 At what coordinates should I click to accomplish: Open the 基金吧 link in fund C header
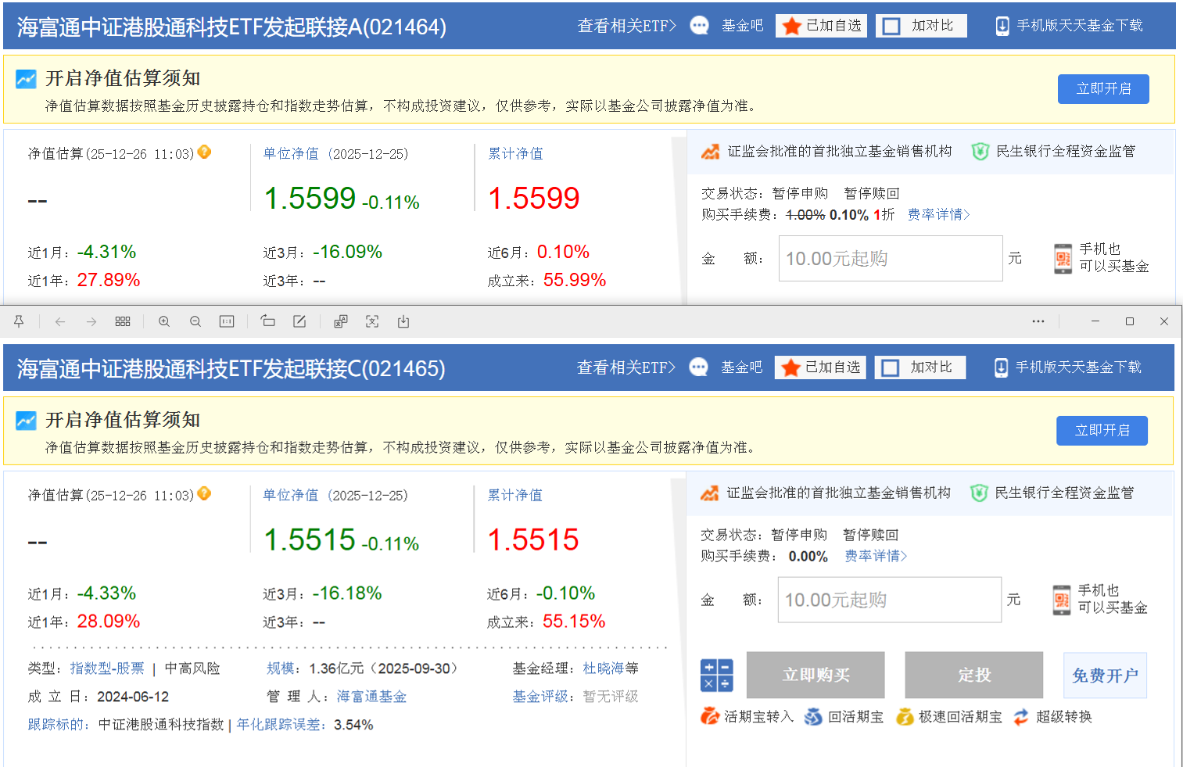(x=741, y=367)
